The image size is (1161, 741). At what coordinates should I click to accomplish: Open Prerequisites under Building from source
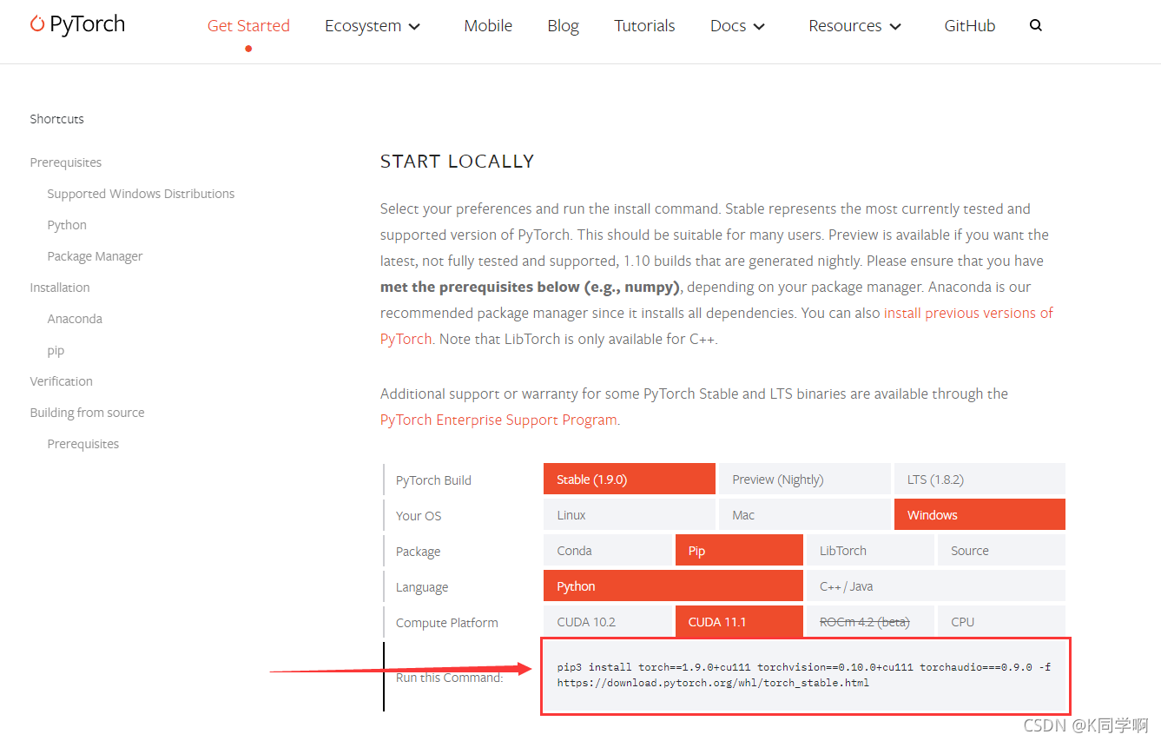pos(83,444)
